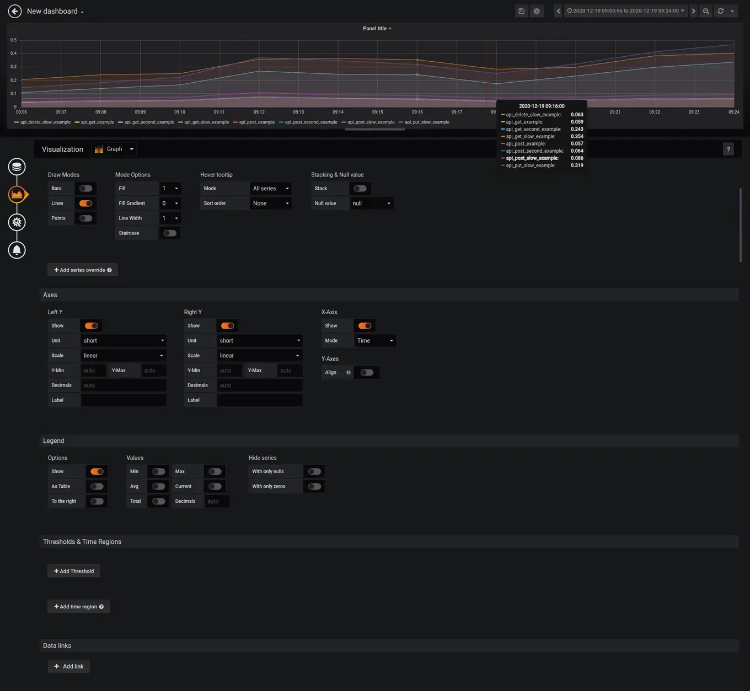750x691 pixels.
Task: Click the zoom out magnifier icon
Action: tap(706, 10)
